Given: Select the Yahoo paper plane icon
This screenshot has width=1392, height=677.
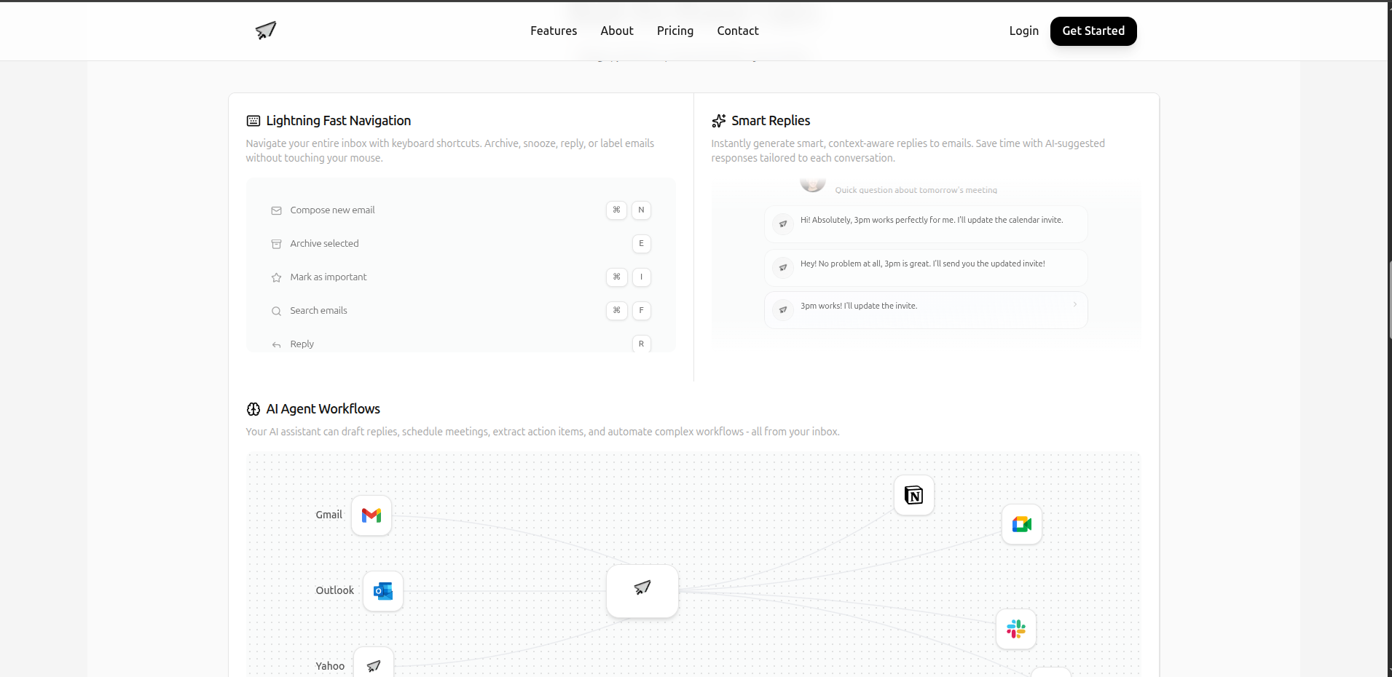Looking at the screenshot, I should coord(373,665).
